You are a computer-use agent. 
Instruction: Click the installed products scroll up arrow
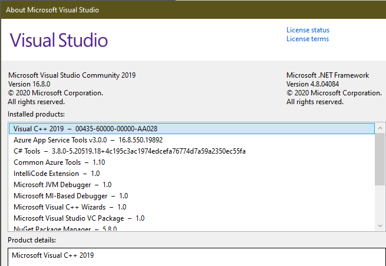click(x=380, y=129)
